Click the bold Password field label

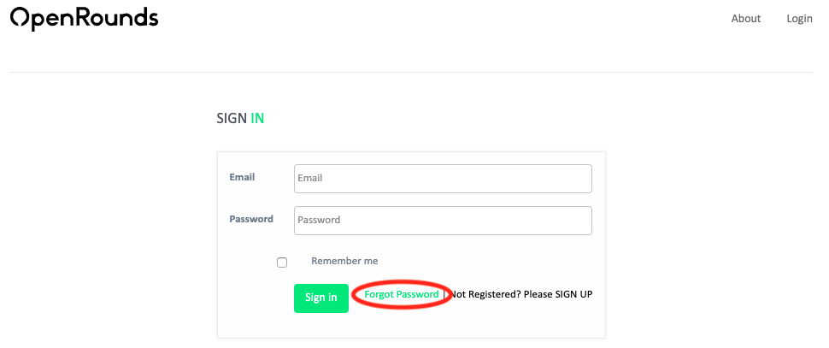[x=251, y=219]
